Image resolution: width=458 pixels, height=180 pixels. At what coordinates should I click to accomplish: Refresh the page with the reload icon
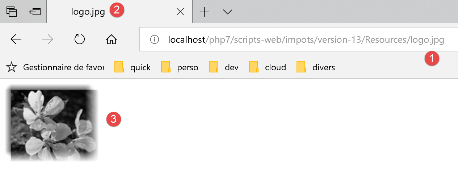point(79,39)
